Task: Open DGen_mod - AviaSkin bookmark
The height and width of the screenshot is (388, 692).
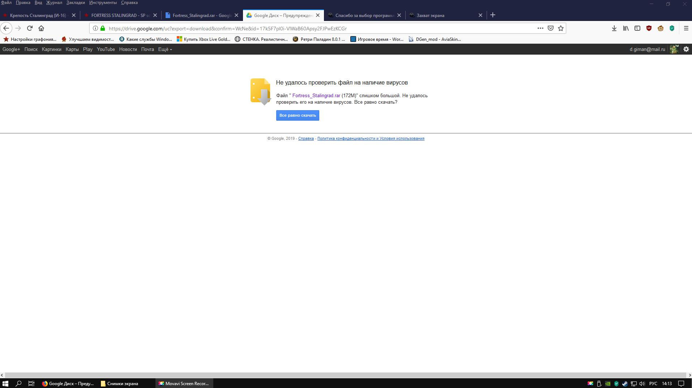Action: tap(435, 39)
